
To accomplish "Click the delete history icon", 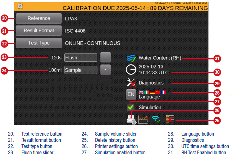I will tap(170, 119).
